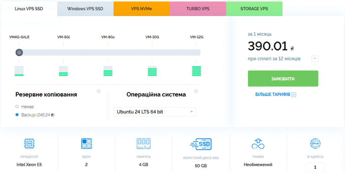This screenshot has height=174, width=345.
Task: Click the IPv4 globe icon
Action: tap(315, 144)
